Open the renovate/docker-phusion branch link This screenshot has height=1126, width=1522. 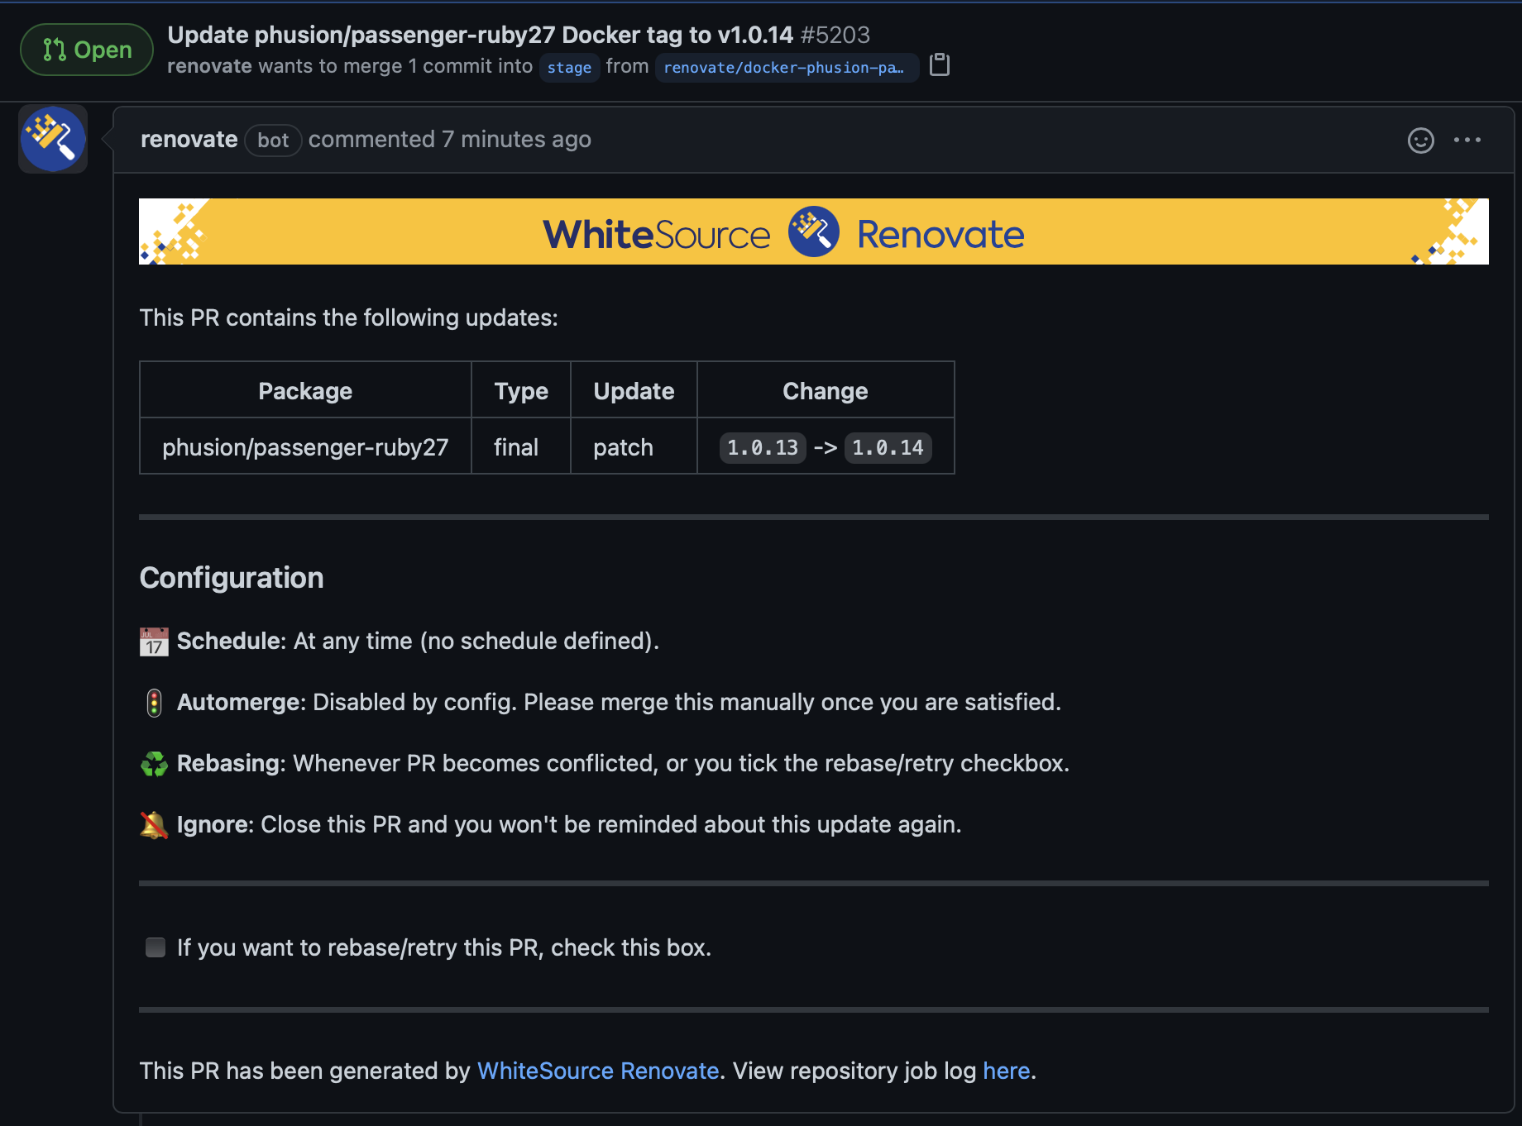pyautogui.click(x=786, y=67)
